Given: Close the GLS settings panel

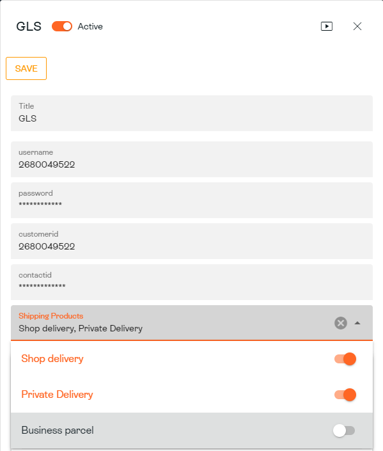Looking at the screenshot, I should pos(357,26).
